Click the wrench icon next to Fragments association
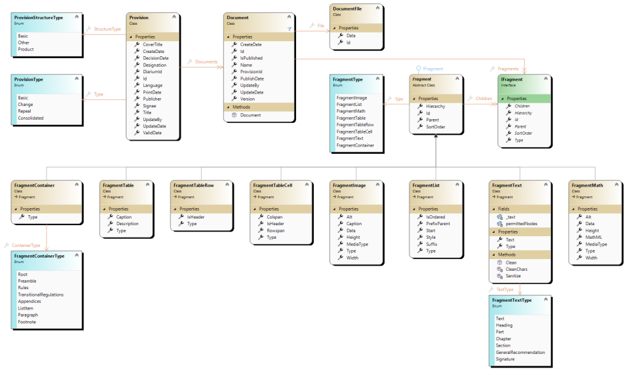625x369 pixels. point(492,69)
